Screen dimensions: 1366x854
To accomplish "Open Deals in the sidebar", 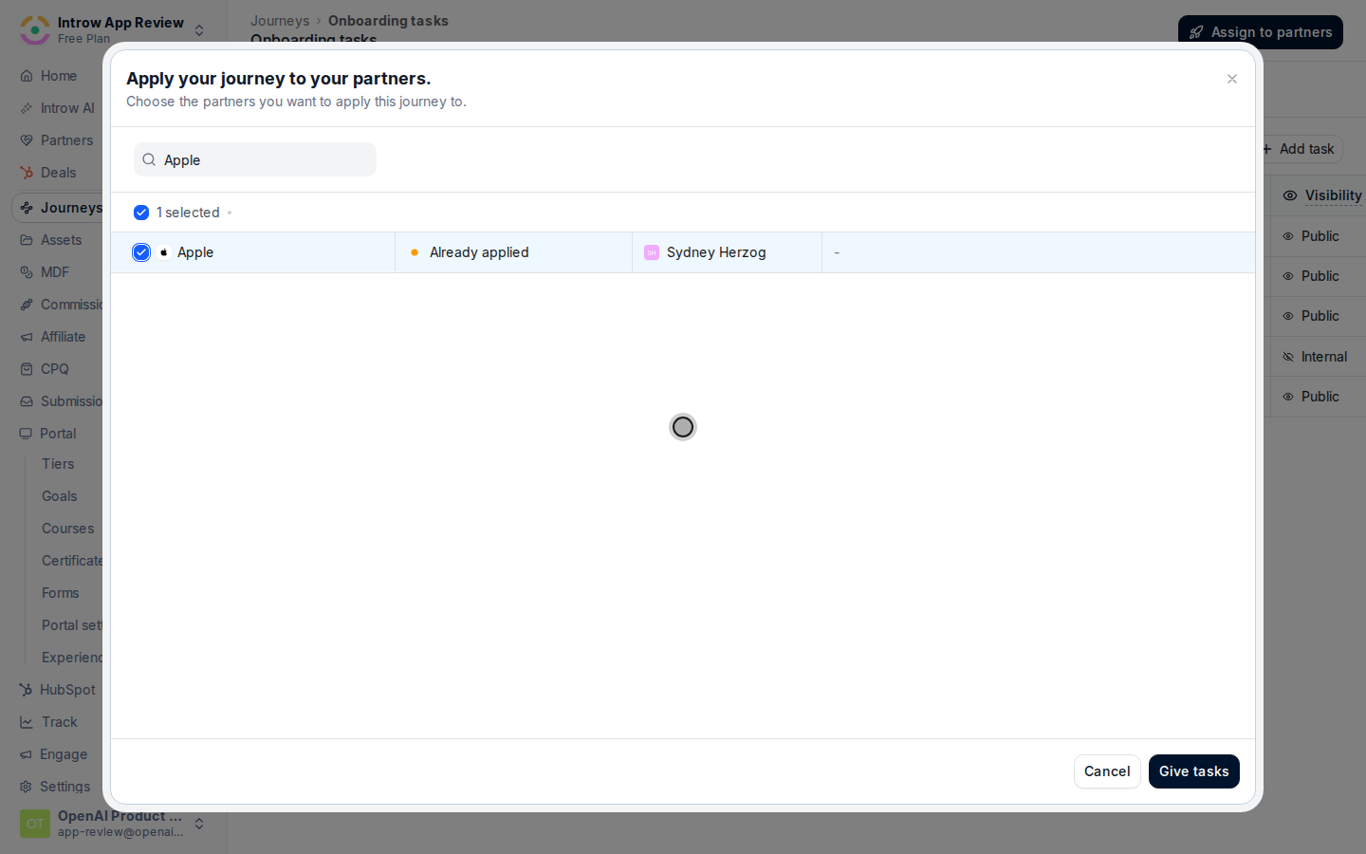I will pyautogui.click(x=58, y=173).
